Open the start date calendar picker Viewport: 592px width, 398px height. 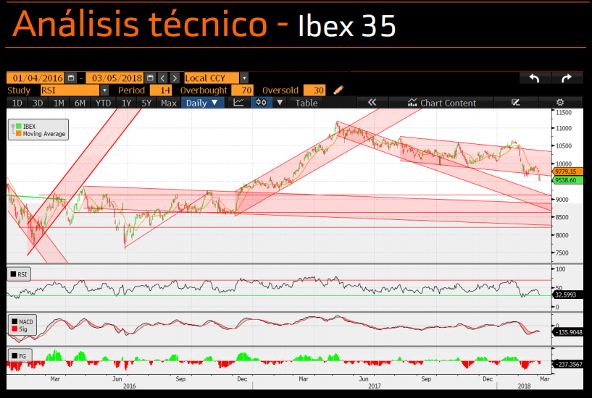click(x=71, y=78)
